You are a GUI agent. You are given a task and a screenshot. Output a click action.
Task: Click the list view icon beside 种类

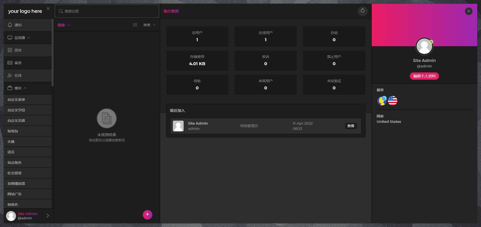click(x=135, y=25)
